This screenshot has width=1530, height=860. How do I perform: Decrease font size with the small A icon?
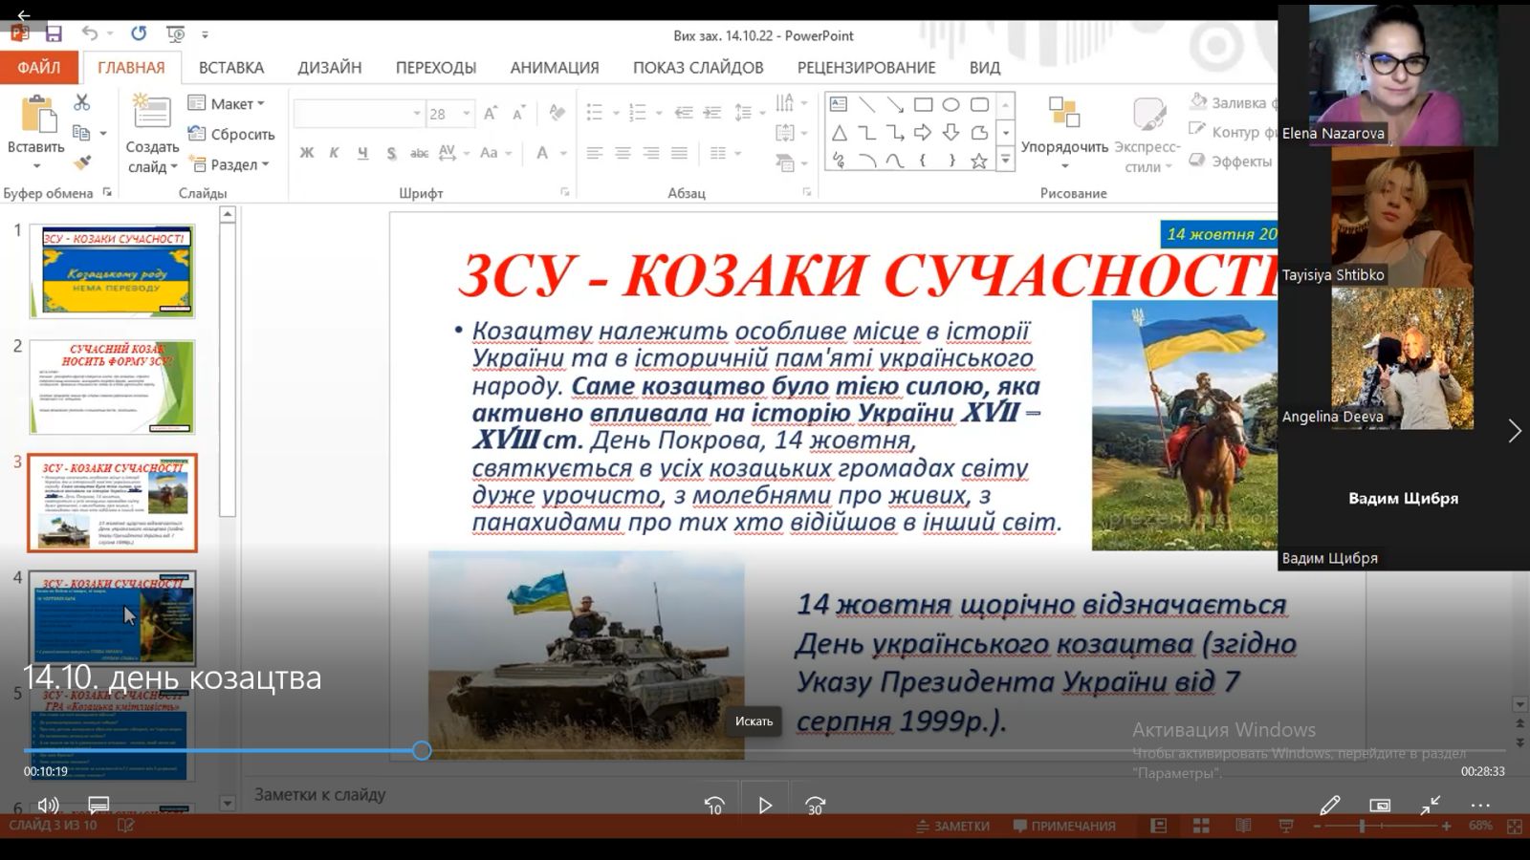(x=519, y=114)
